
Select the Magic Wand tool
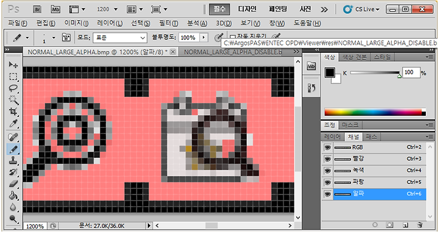coord(13,100)
